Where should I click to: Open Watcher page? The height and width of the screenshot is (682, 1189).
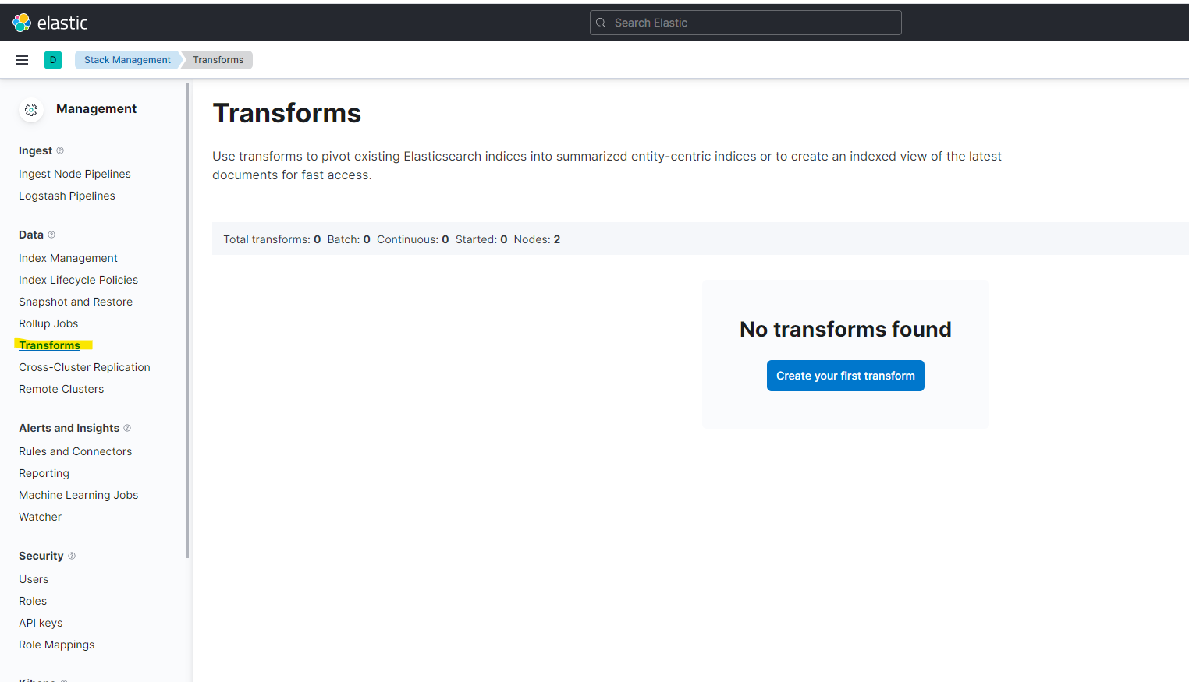40,517
